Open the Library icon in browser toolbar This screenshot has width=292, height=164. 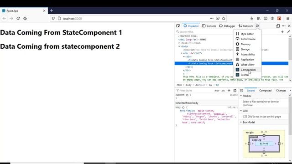[x=259, y=18]
